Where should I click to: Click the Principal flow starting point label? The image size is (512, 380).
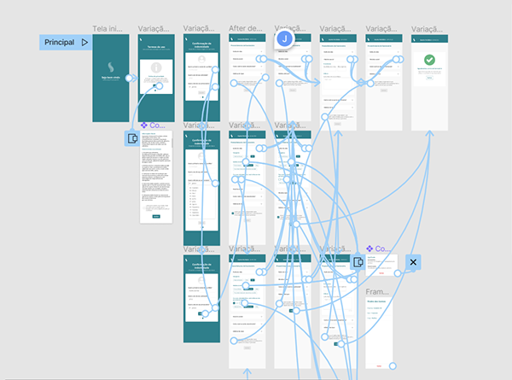pos(60,42)
